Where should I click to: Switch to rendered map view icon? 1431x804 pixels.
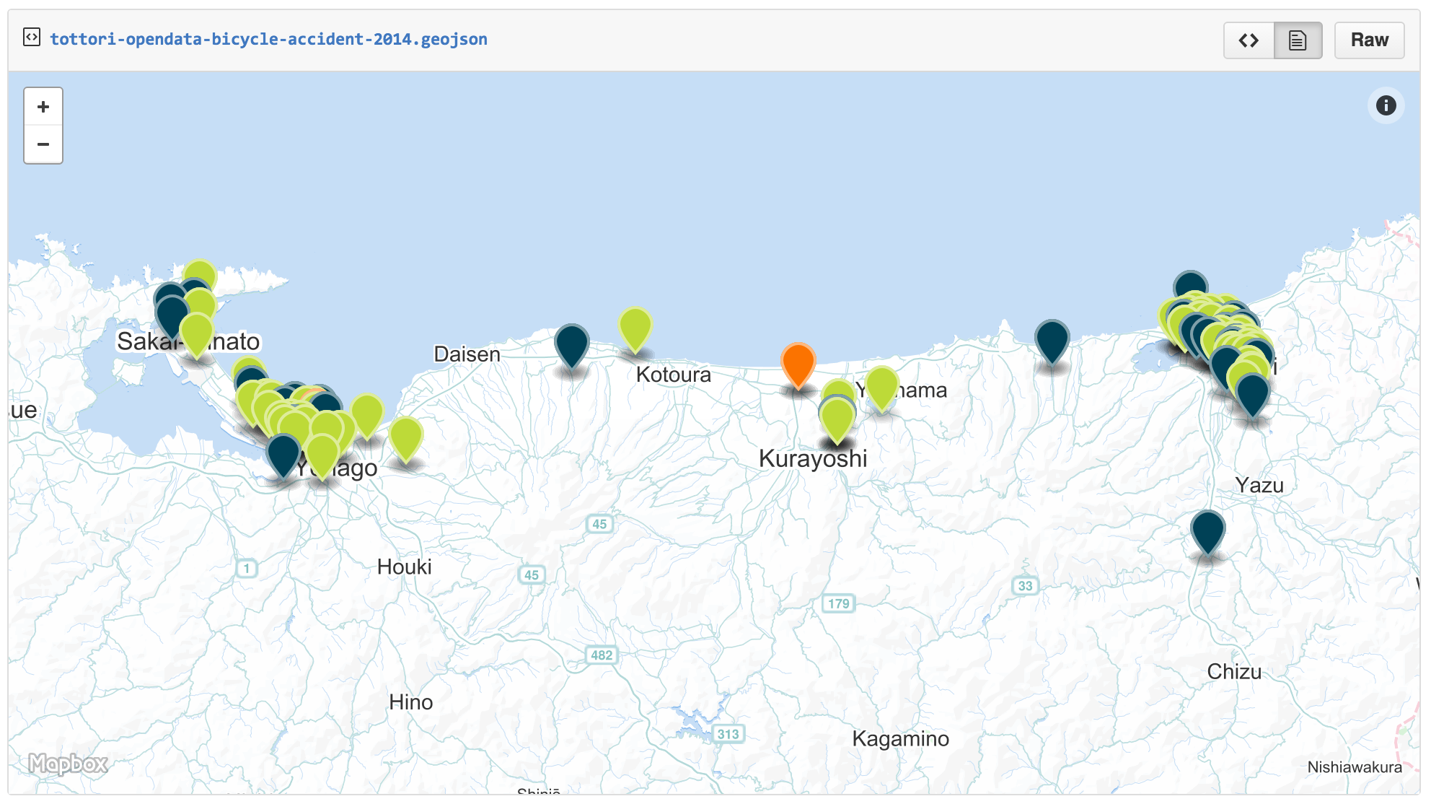tap(1297, 40)
